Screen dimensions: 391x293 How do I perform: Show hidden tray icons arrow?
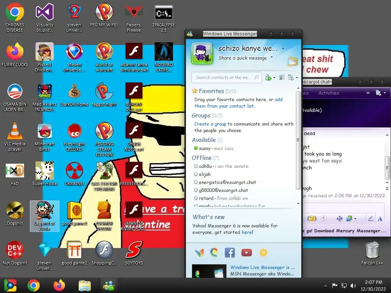[x=325, y=286]
